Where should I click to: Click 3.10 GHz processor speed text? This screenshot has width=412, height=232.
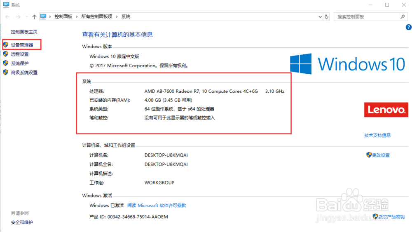(x=275, y=91)
